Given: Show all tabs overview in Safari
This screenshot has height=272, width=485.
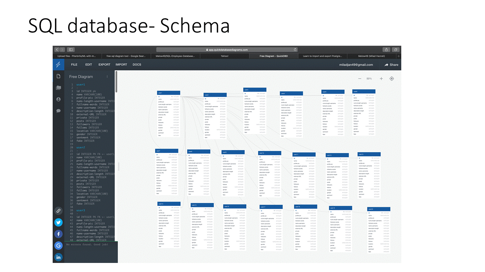Looking at the screenshot, I should [395, 49].
